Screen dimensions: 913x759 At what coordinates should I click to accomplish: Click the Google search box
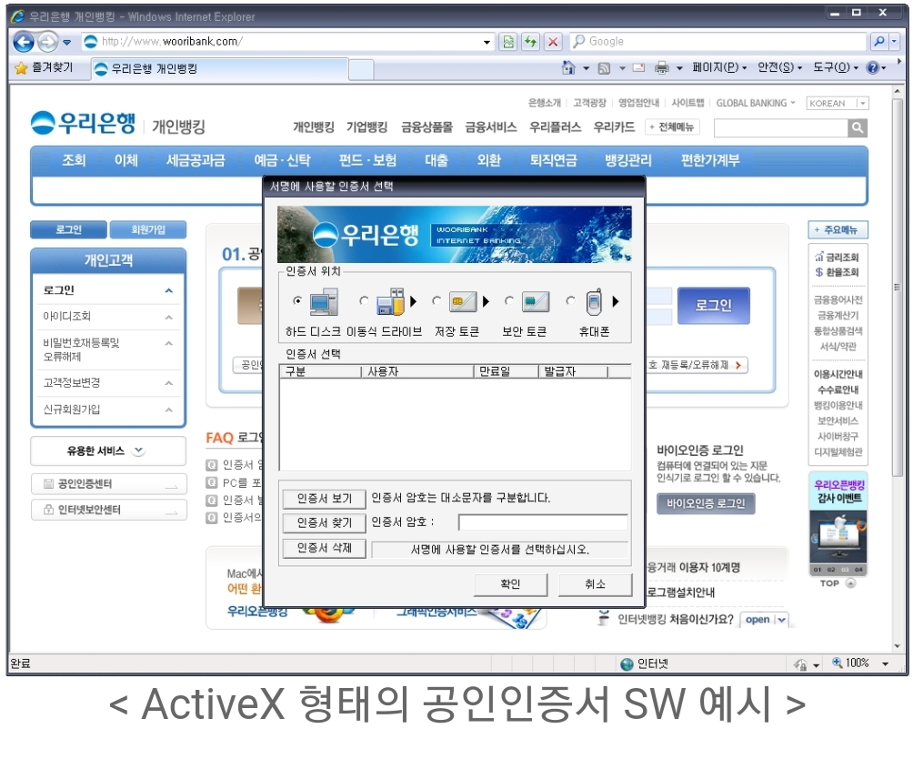[x=718, y=41]
